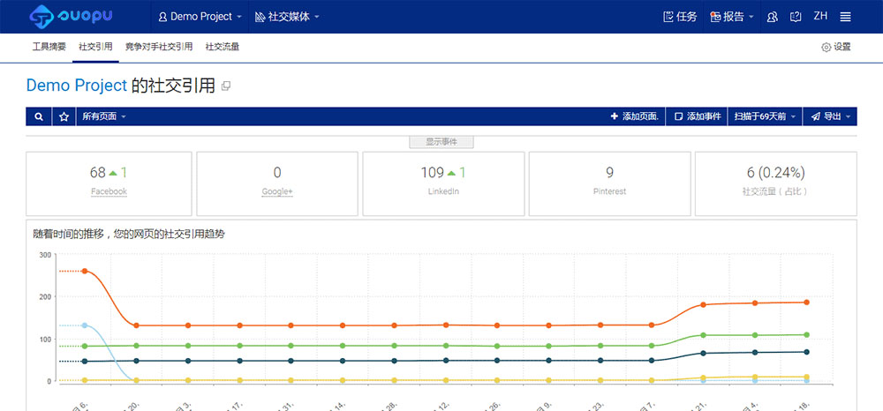Image resolution: width=883 pixels, height=411 pixels.
Task: Expand the 社交媒体 dropdown
Action: (287, 17)
